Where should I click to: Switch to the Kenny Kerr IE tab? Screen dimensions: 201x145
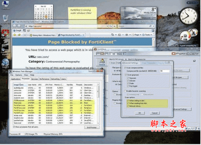click(x=43, y=35)
